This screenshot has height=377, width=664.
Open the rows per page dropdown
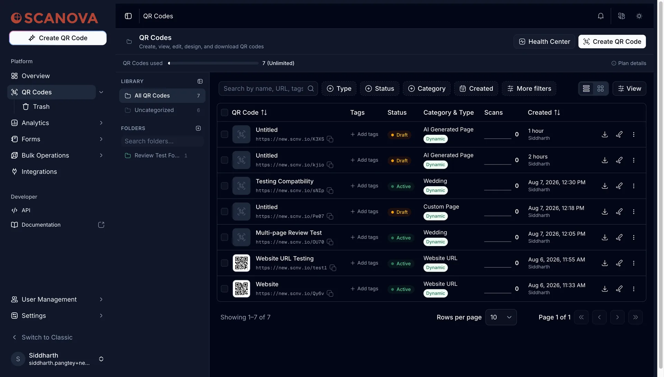[501, 317]
